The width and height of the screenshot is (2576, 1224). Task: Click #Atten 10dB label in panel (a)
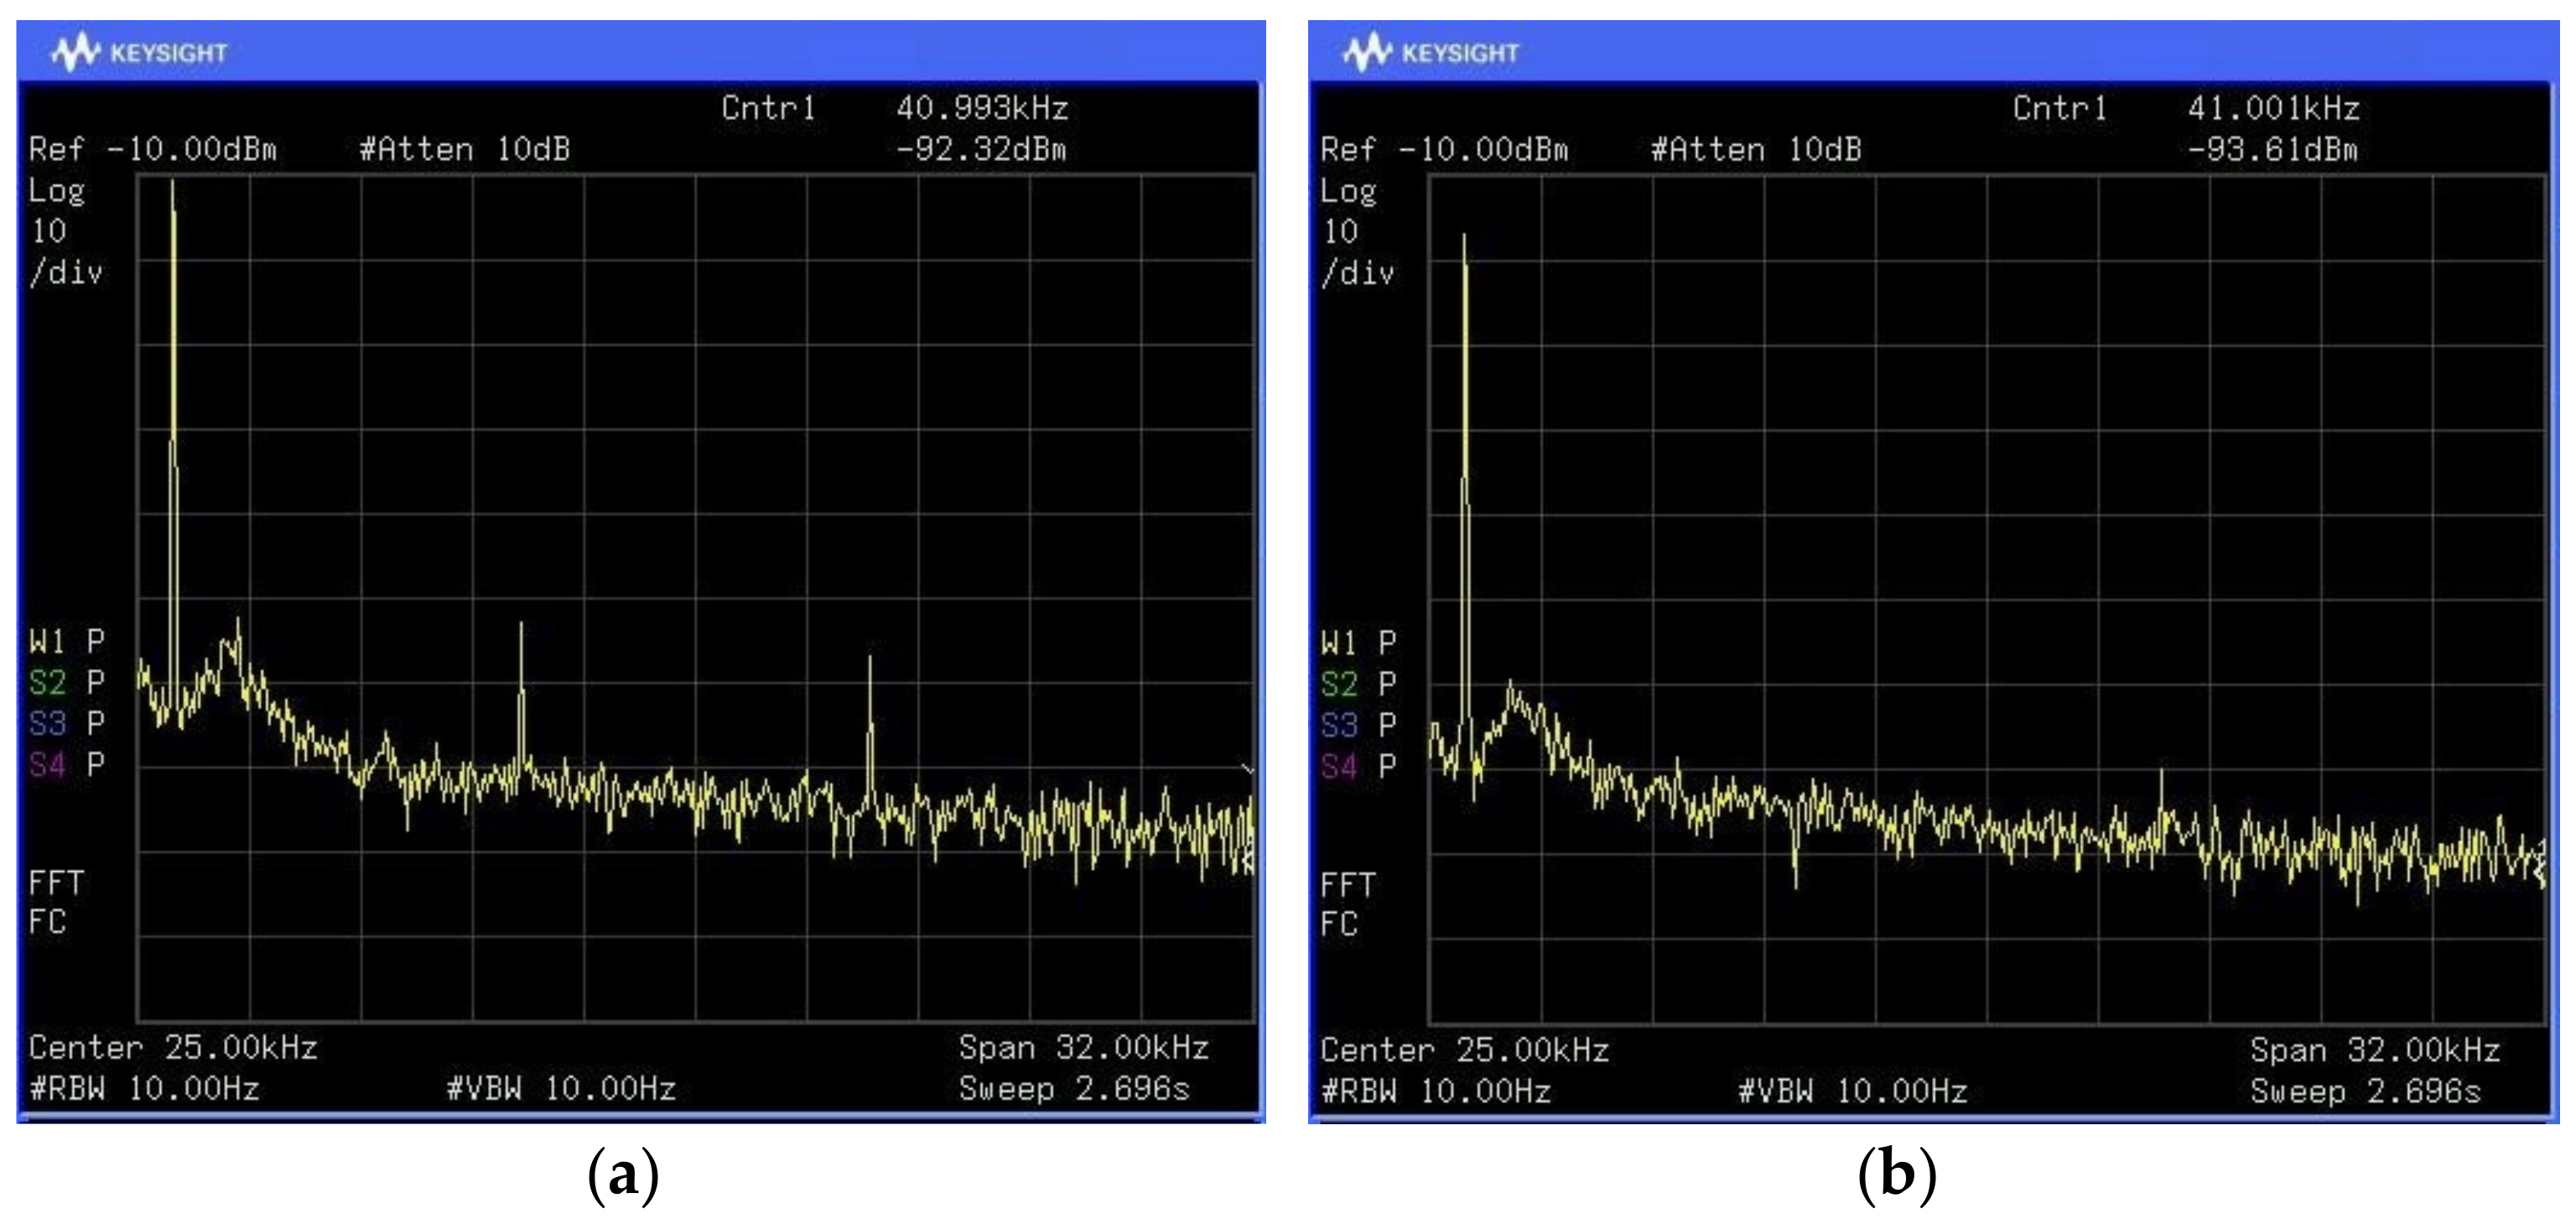pos(465,150)
